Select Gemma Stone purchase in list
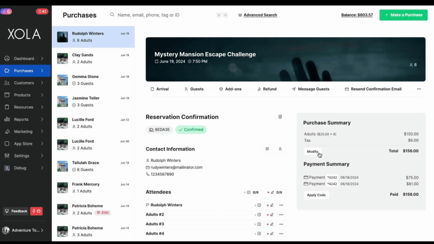This screenshot has height=244, width=434. pyautogui.click(x=93, y=80)
